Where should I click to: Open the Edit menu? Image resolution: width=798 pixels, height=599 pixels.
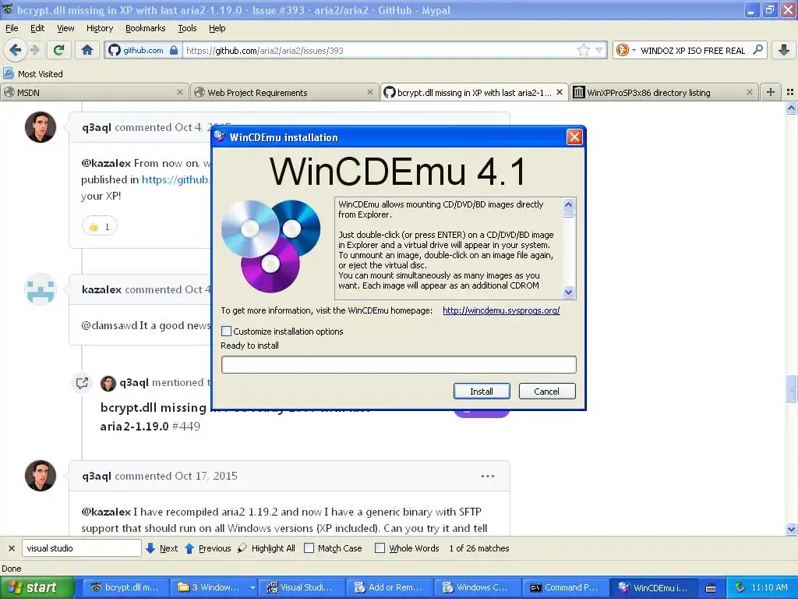(x=37, y=28)
